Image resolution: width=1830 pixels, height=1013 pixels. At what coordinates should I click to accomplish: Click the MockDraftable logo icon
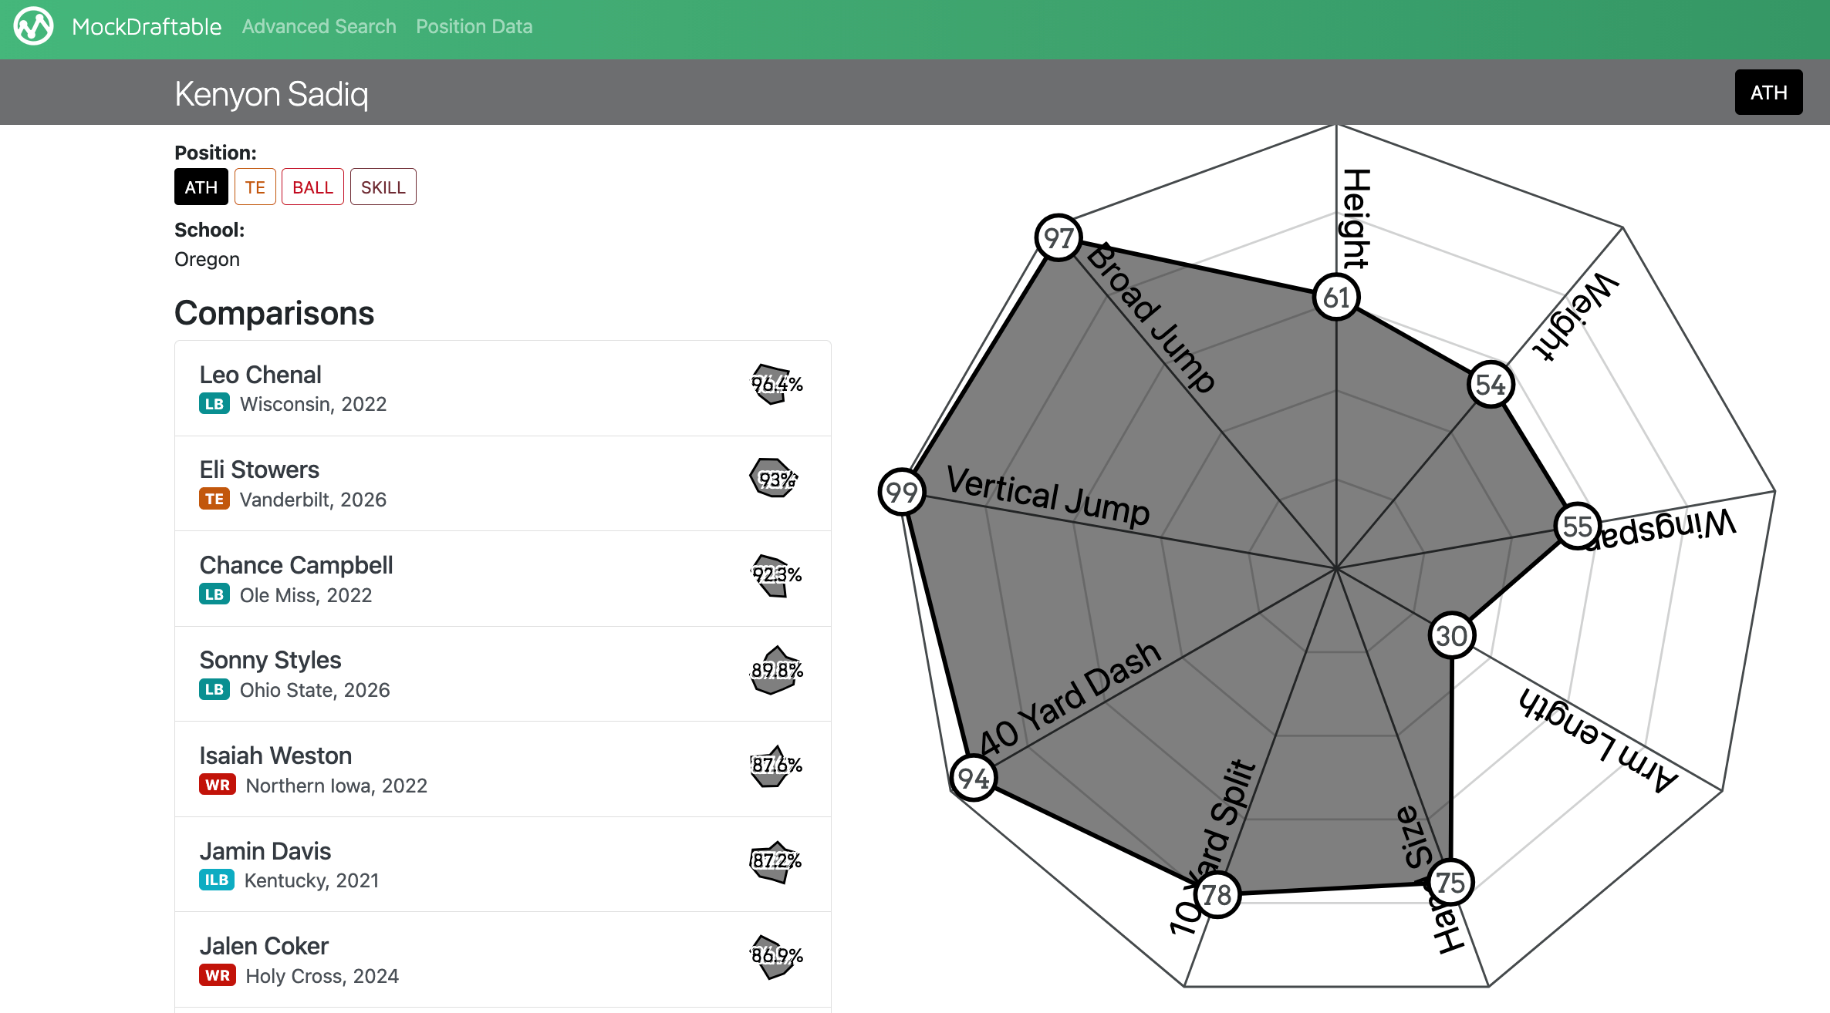pyautogui.click(x=33, y=27)
